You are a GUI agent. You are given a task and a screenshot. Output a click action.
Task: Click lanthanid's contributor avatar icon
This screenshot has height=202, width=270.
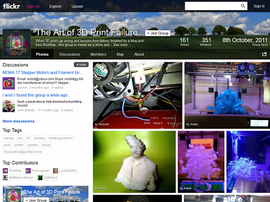point(40,177)
